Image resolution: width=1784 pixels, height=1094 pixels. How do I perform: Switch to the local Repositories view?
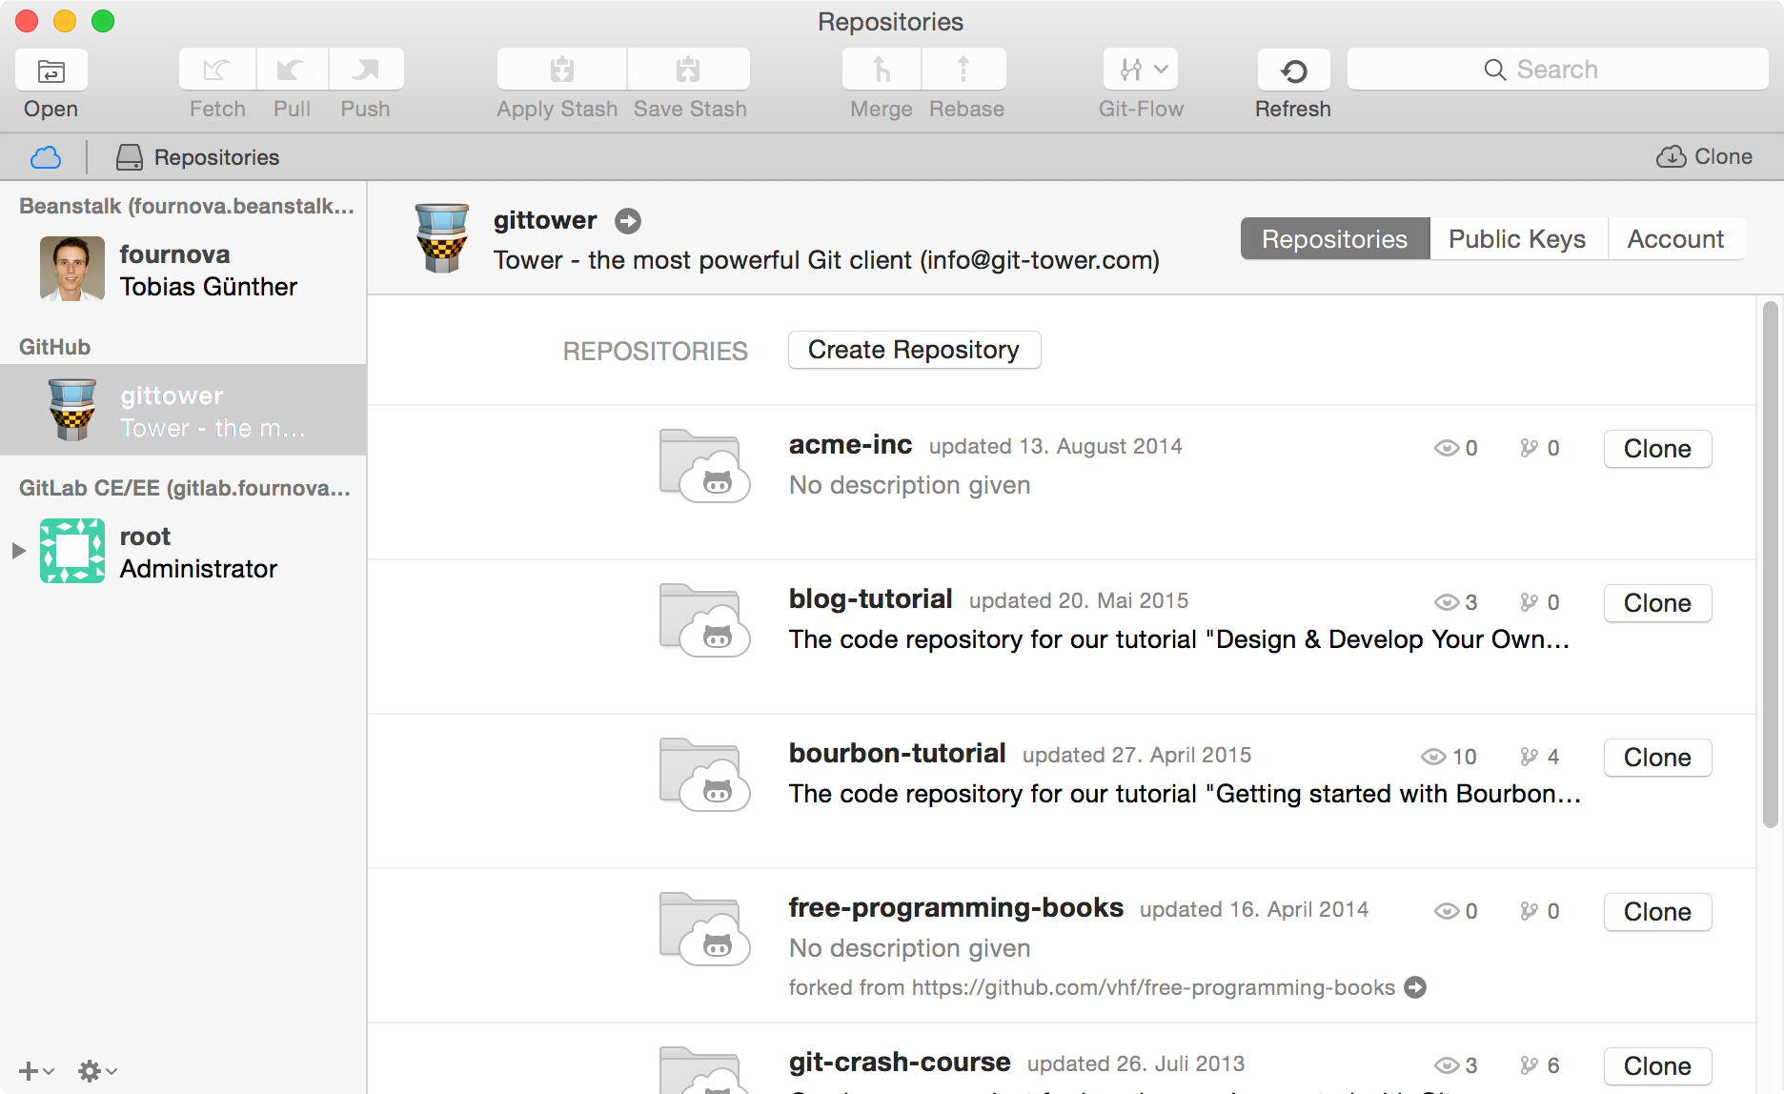198,157
